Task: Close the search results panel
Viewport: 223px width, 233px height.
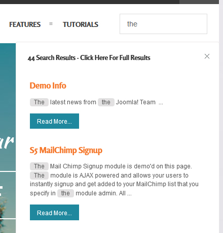Action: [x=207, y=56]
